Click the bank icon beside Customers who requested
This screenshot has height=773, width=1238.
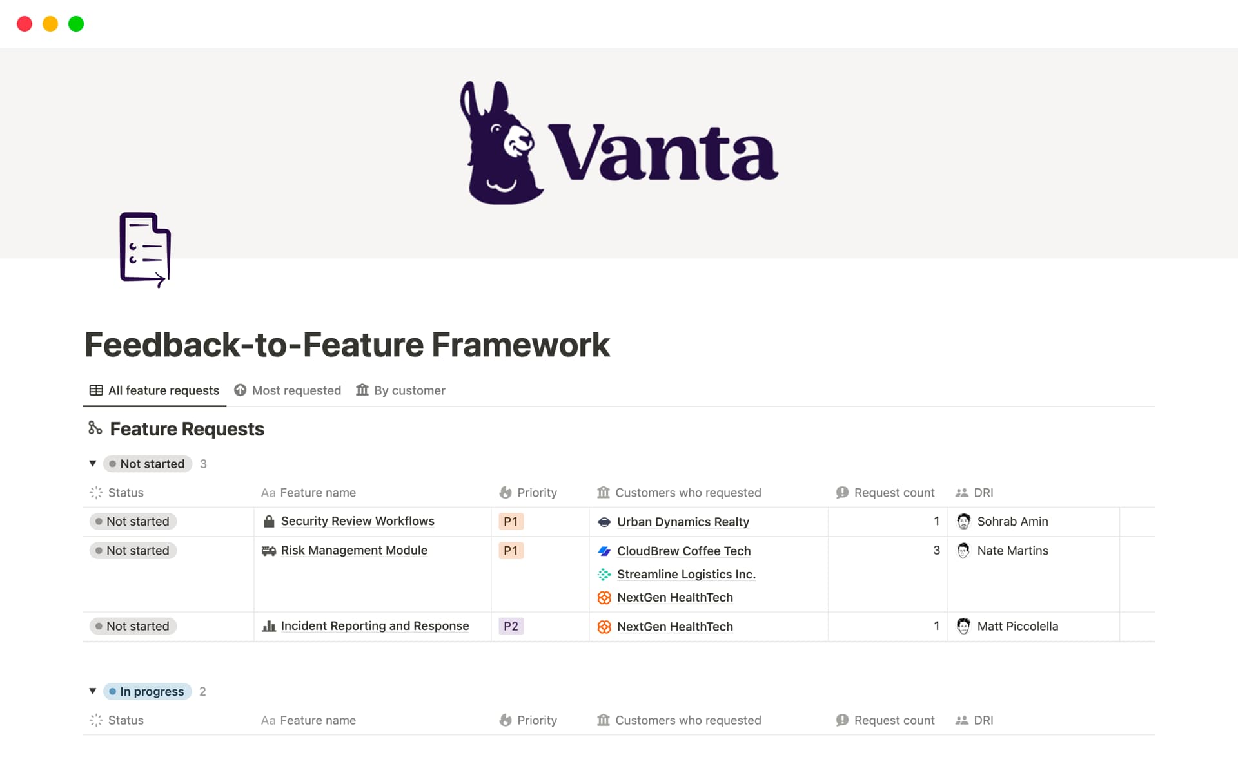pos(604,492)
